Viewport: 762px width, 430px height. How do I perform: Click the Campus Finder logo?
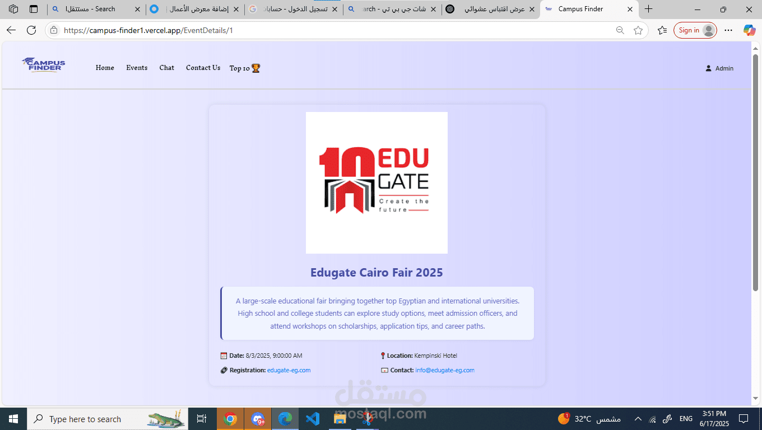coord(44,65)
